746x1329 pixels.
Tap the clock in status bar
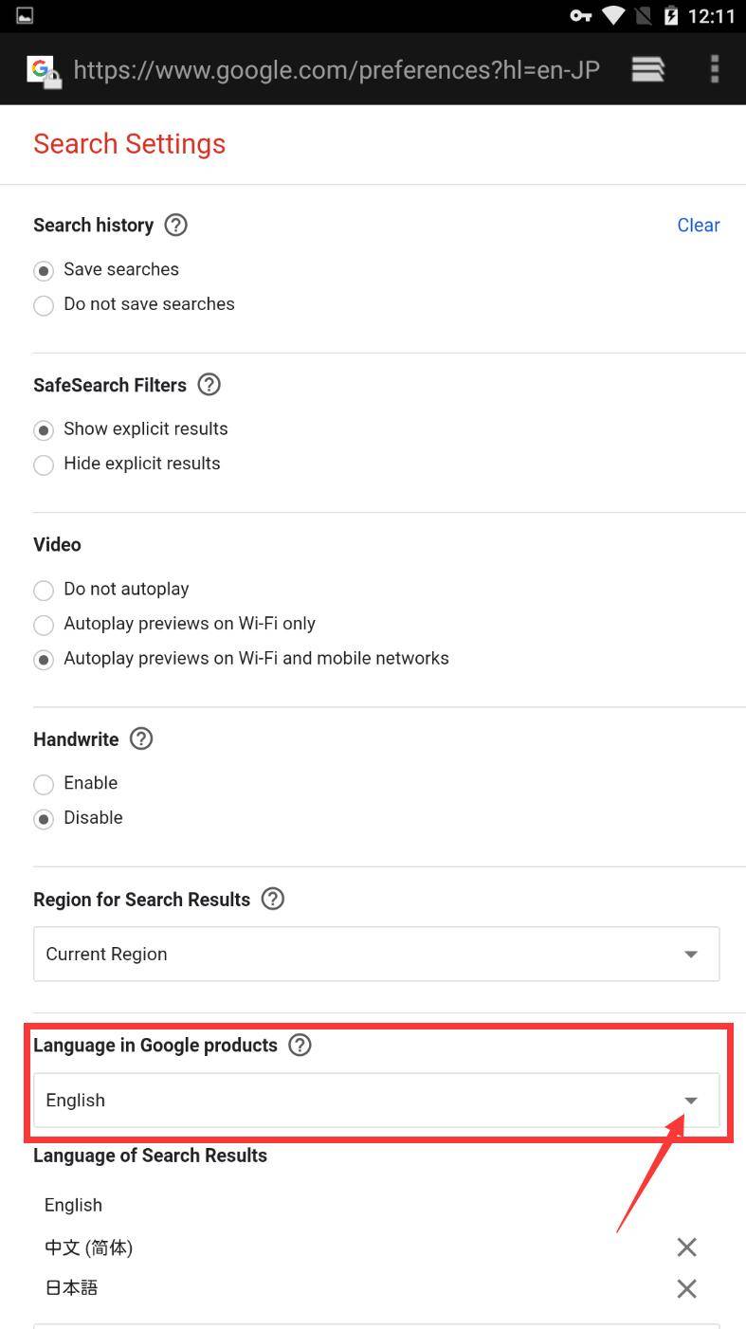tap(711, 16)
